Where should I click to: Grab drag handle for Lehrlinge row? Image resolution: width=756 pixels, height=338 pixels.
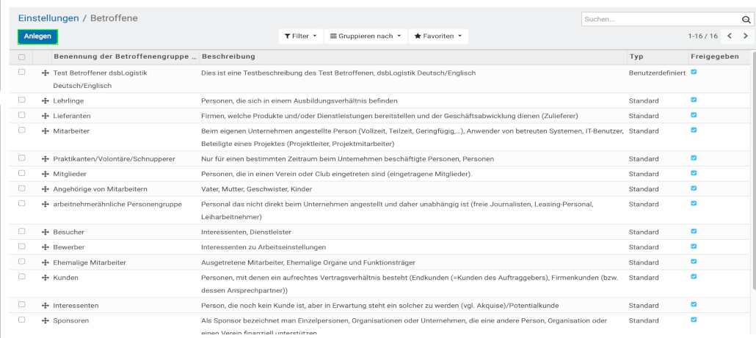click(x=46, y=100)
